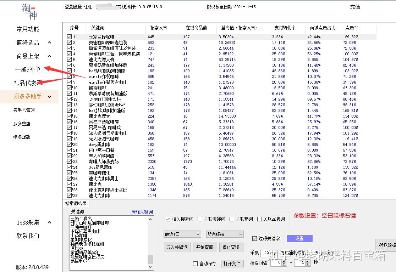Select the keyword cell dany黑咖啡

[99, 144]
